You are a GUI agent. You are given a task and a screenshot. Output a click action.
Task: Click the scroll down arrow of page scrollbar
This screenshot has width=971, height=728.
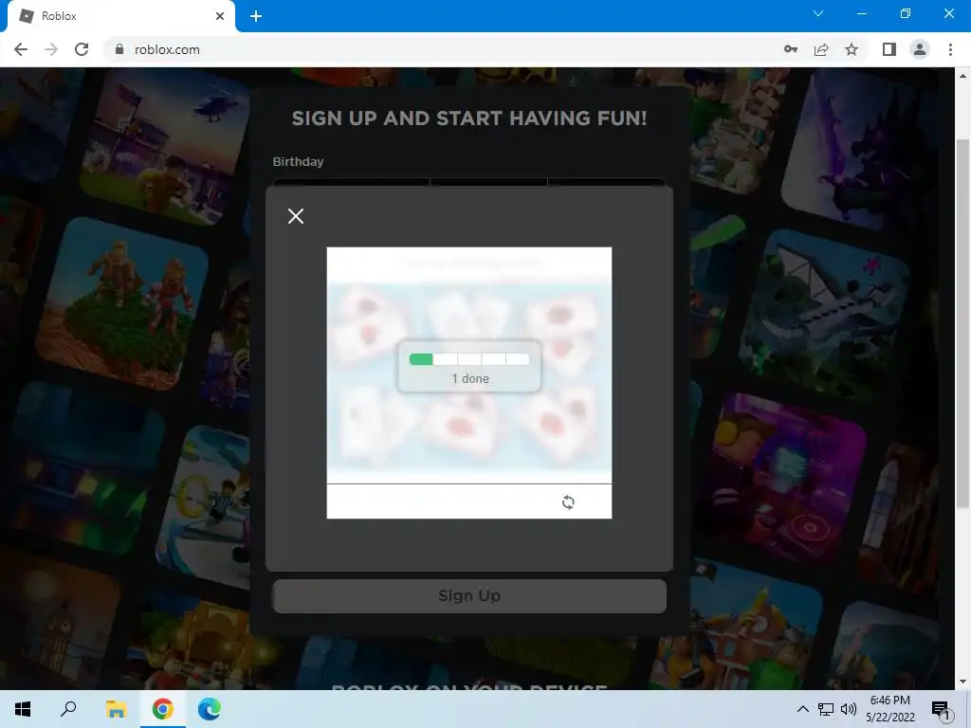pyautogui.click(x=962, y=682)
